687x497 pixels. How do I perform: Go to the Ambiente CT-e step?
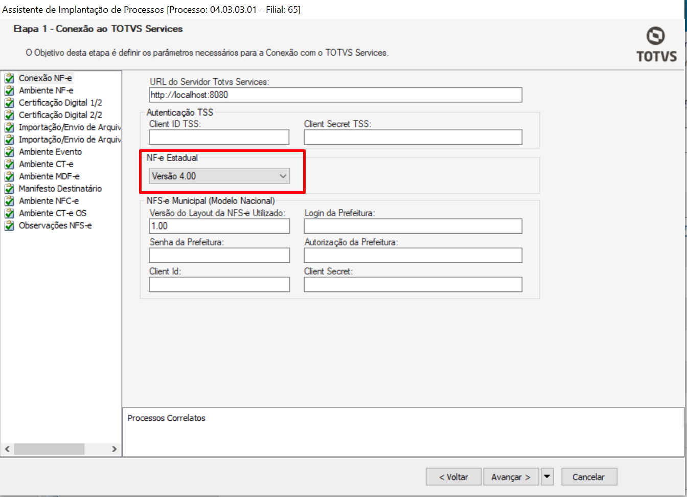46,164
